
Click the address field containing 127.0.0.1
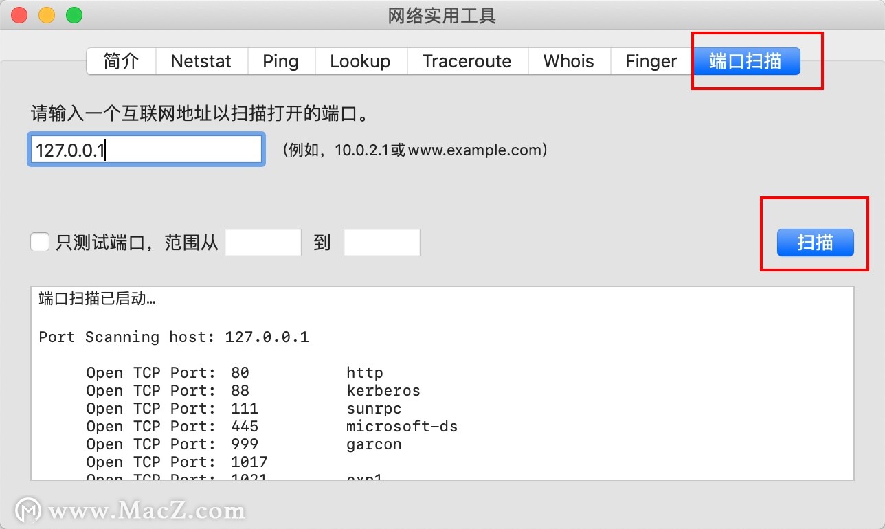click(146, 149)
